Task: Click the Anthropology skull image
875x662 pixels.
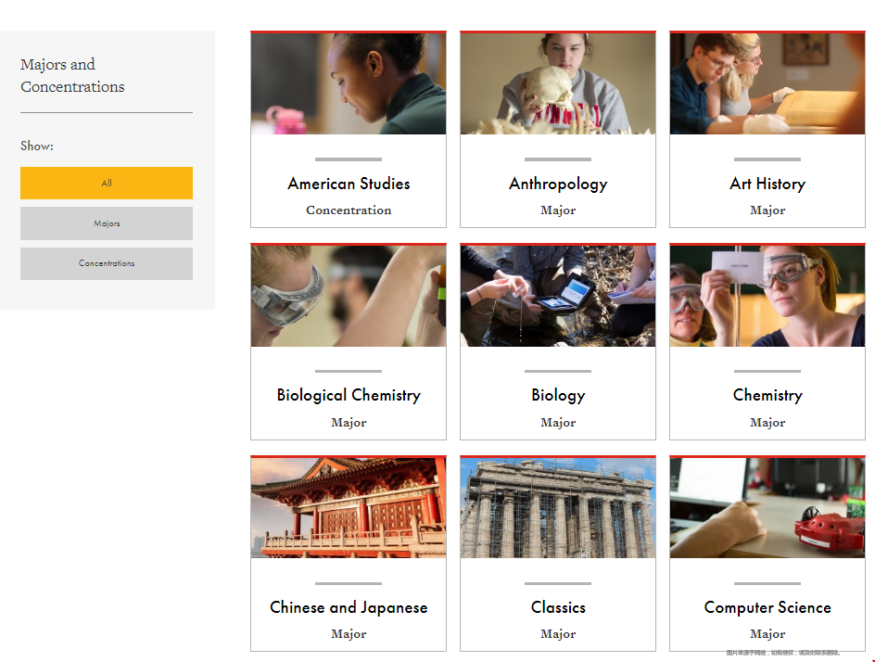Action: pos(558,83)
